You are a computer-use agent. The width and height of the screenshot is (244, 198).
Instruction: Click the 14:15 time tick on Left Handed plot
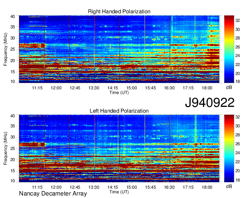point(113,187)
